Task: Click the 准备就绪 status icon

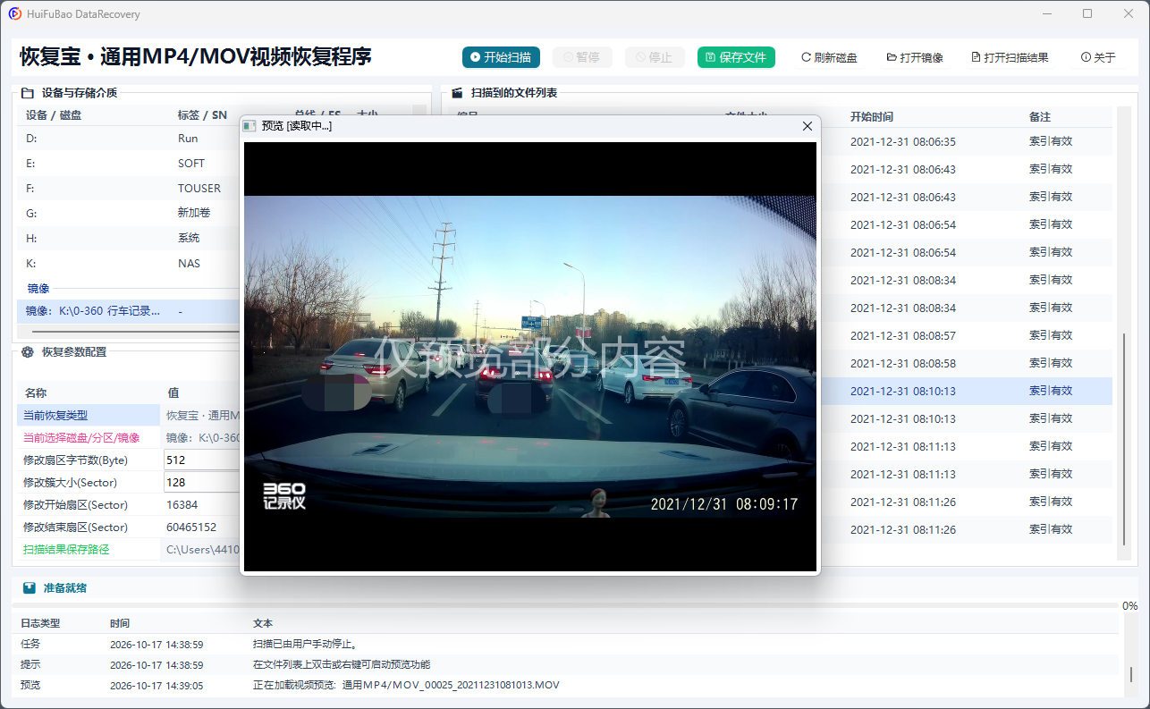Action: (30, 588)
